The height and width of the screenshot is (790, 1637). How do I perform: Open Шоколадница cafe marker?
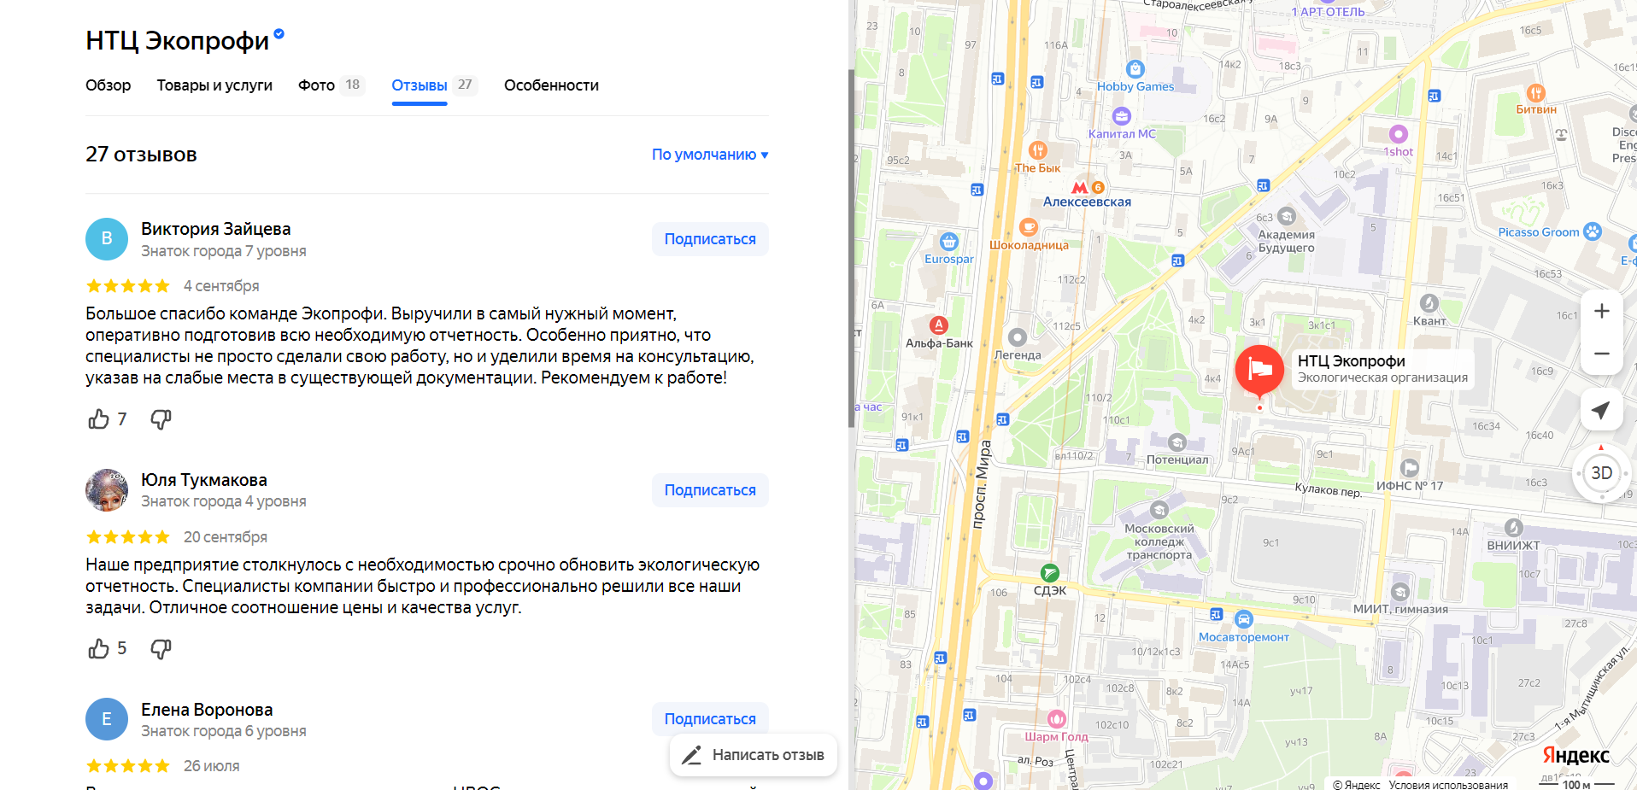coord(1029,227)
